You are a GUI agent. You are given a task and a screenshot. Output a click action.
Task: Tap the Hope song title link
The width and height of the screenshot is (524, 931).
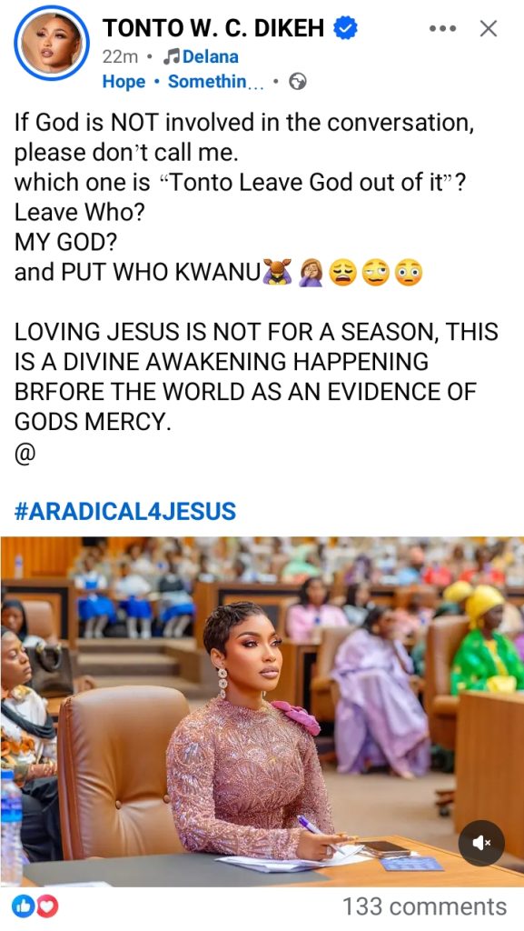click(124, 82)
